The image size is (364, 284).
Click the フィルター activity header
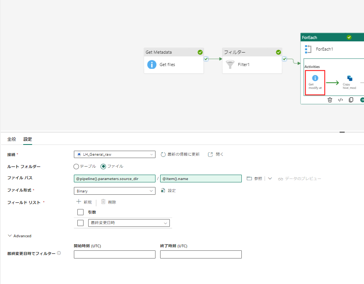click(252, 52)
